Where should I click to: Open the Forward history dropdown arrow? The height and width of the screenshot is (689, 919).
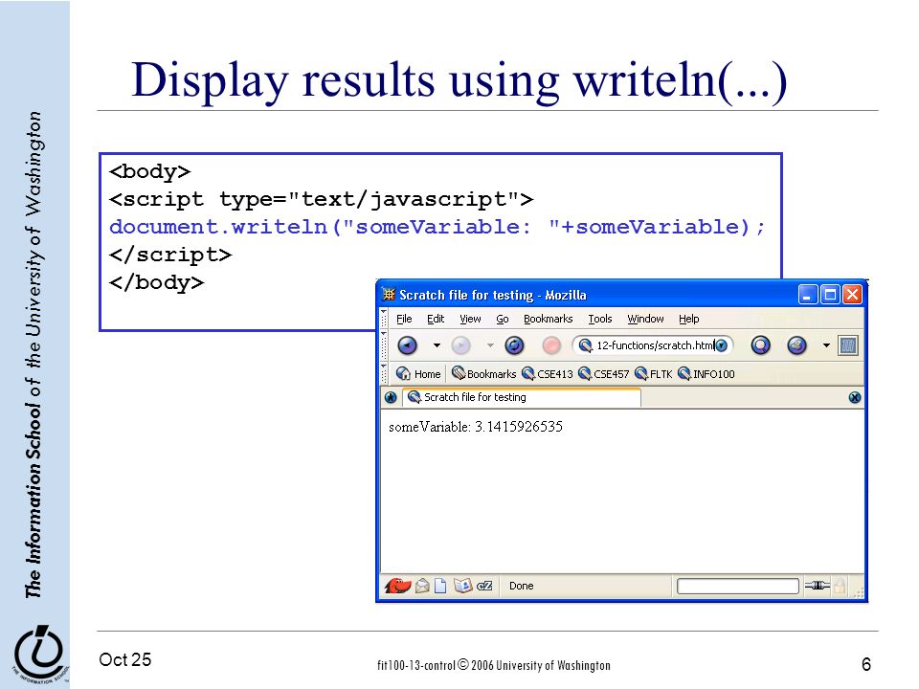490,345
